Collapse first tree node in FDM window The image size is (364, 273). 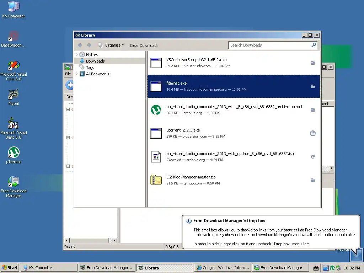click(68, 109)
